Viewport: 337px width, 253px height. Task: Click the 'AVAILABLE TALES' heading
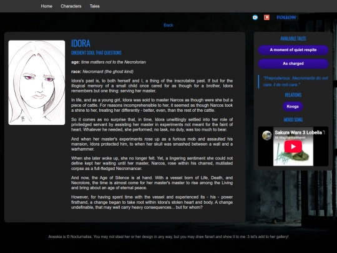coord(293,39)
